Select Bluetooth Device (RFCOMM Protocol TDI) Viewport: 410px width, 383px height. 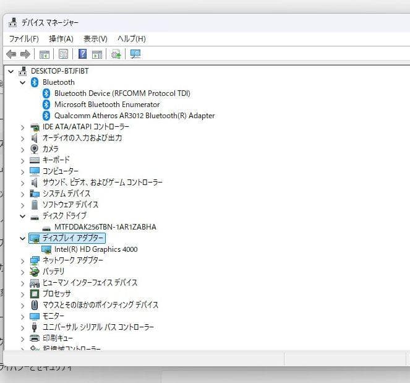click(x=122, y=93)
